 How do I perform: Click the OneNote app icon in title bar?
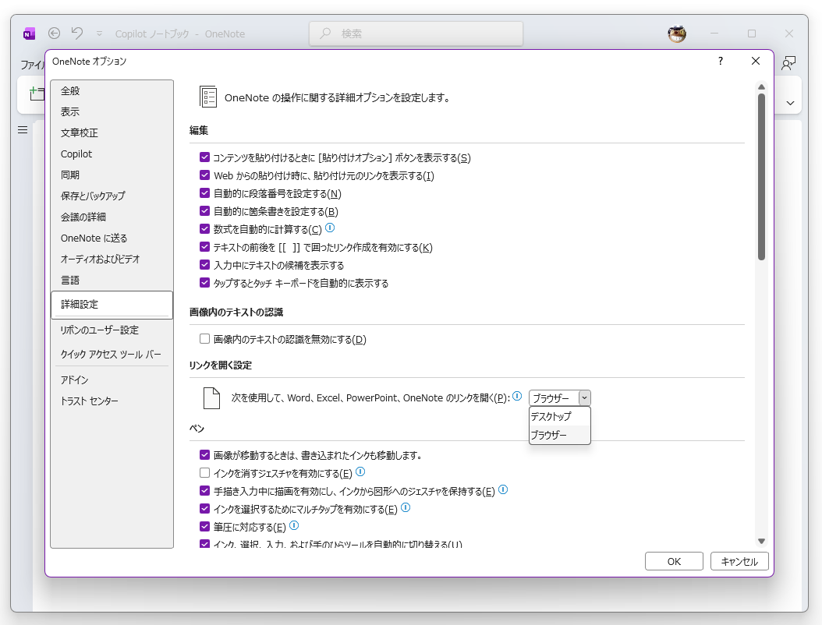(30, 34)
